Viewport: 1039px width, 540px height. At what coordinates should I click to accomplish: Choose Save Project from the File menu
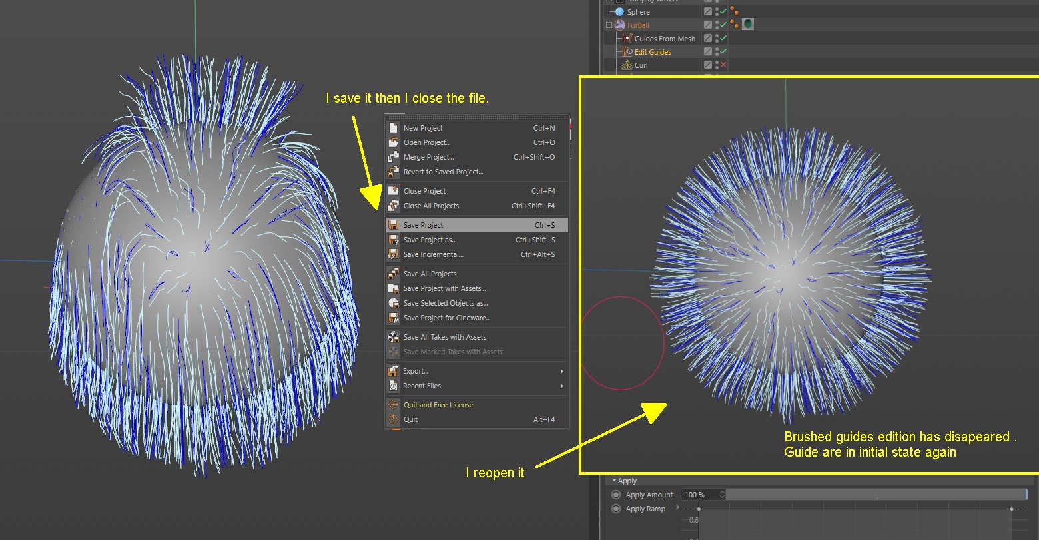pos(423,225)
